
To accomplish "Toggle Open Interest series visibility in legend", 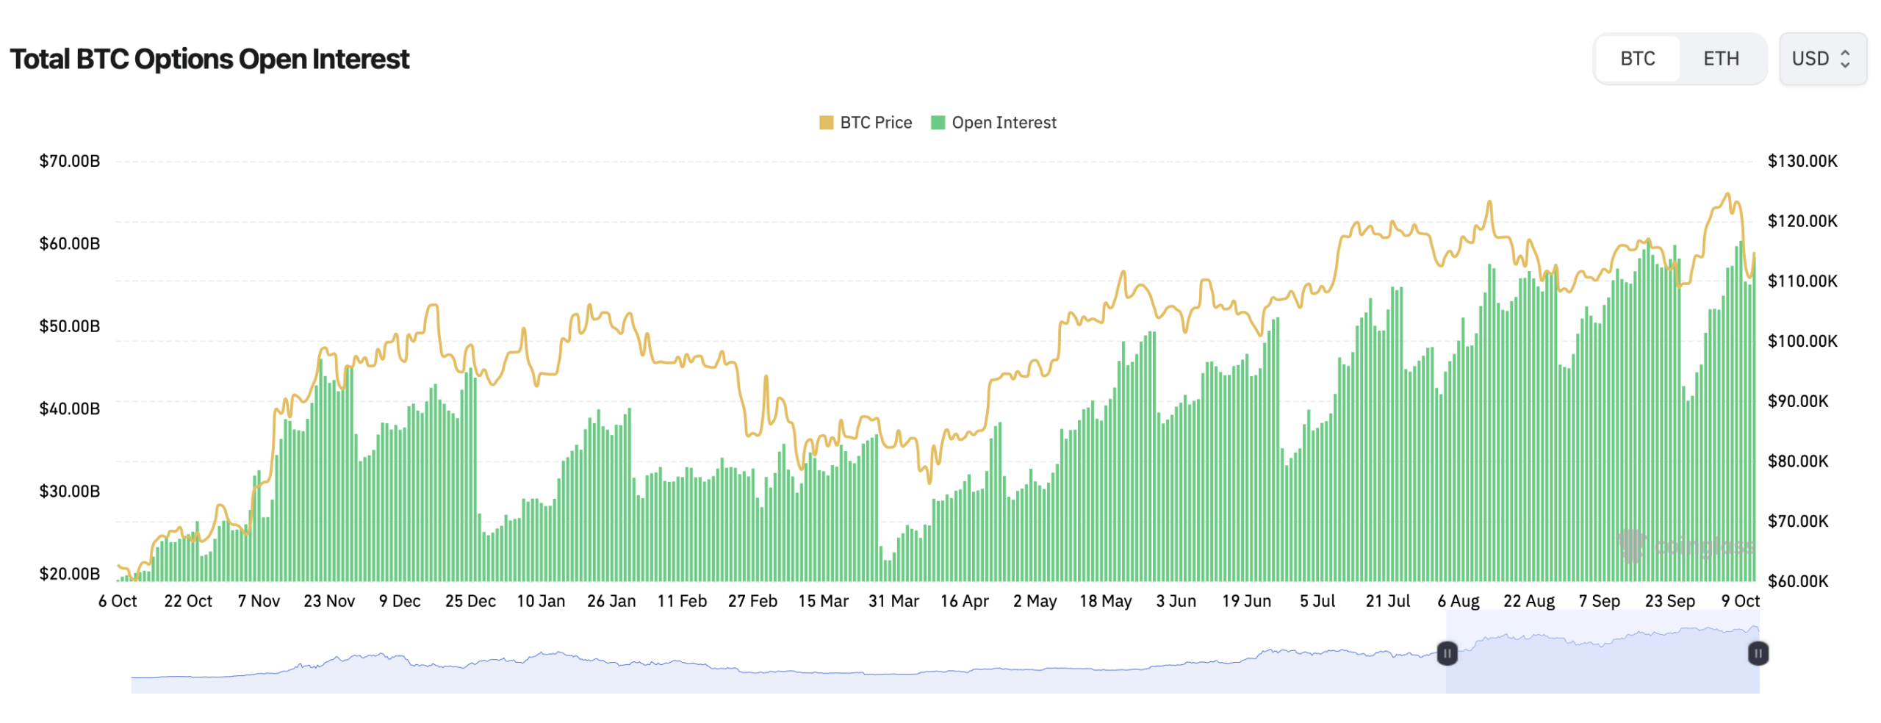I will coord(1004,122).
